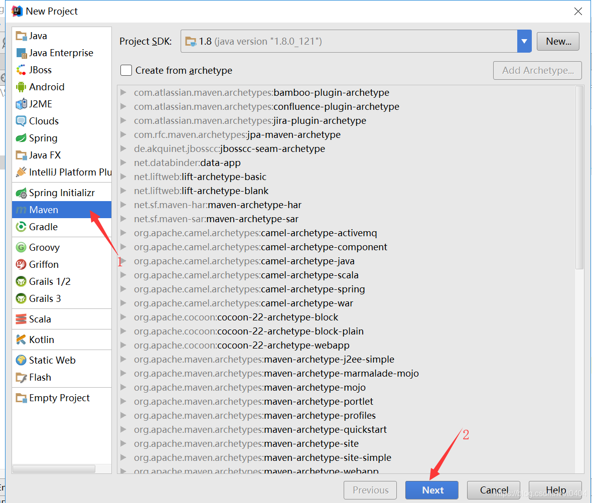
Task: Click the IntelliJ Platform Plugin icon
Action: click(21, 172)
